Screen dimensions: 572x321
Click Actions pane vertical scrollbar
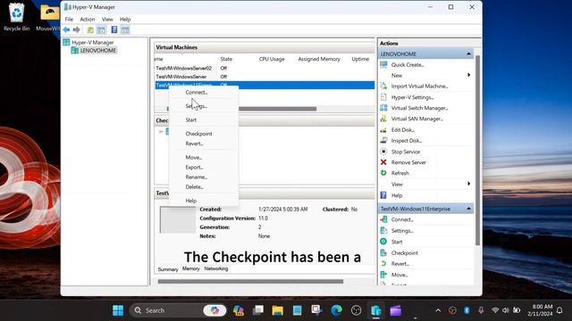[x=477, y=150]
